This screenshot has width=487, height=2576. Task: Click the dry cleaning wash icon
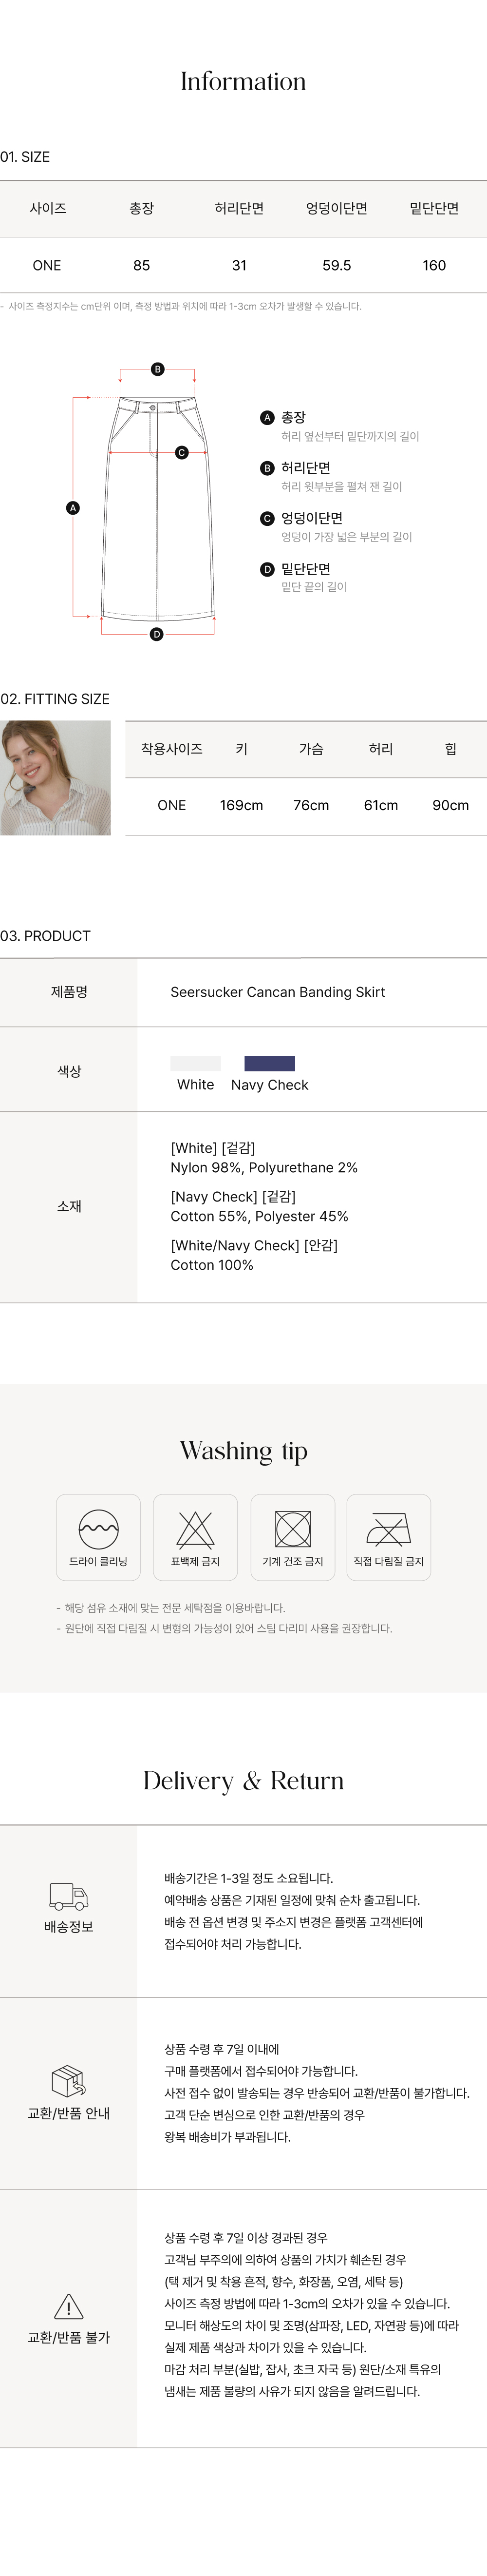98,1528
